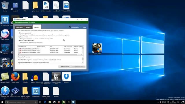Check the Obfuscator.XZ item dated 13:40
The image size is (185, 104).
(x=19, y=53)
